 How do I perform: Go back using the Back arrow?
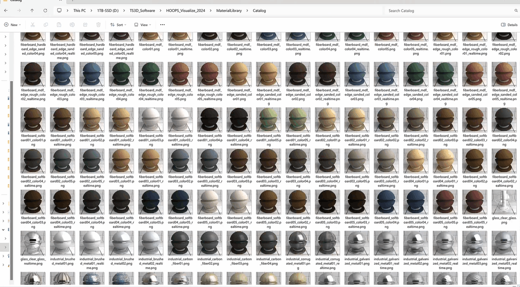(6, 11)
